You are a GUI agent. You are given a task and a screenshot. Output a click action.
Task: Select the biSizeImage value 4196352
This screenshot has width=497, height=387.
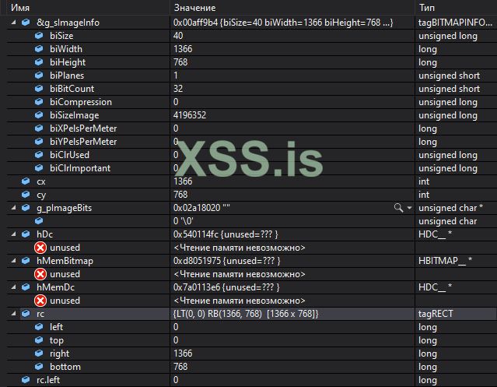pos(190,115)
